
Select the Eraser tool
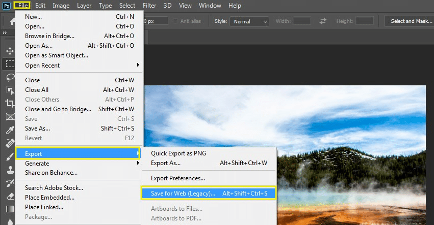pyautogui.click(x=10, y=196)
